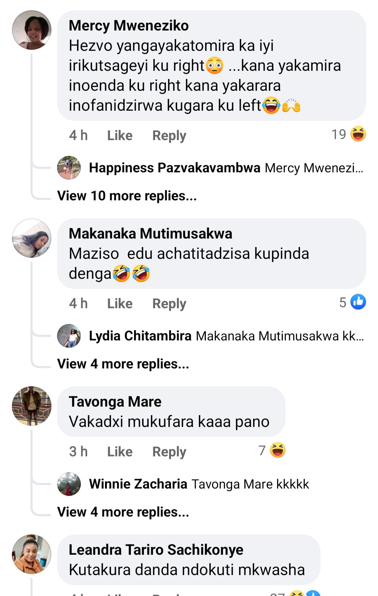Like Makanaka Mutimusakwa's comment
Screen dimensions: 378x596
click(x=120, y=304)
